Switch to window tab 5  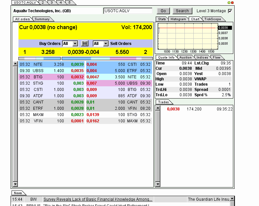point(70,3)
